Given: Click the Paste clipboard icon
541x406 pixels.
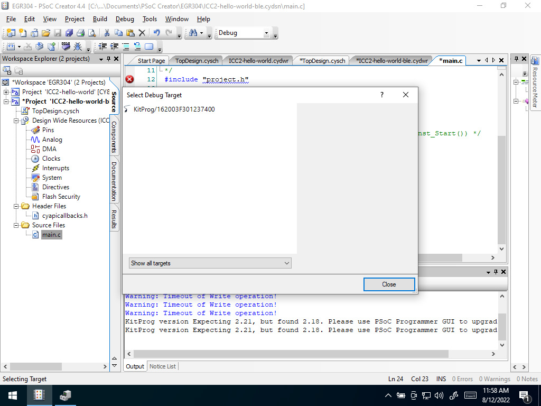Looking at the screenshot, I should (130, 33).
